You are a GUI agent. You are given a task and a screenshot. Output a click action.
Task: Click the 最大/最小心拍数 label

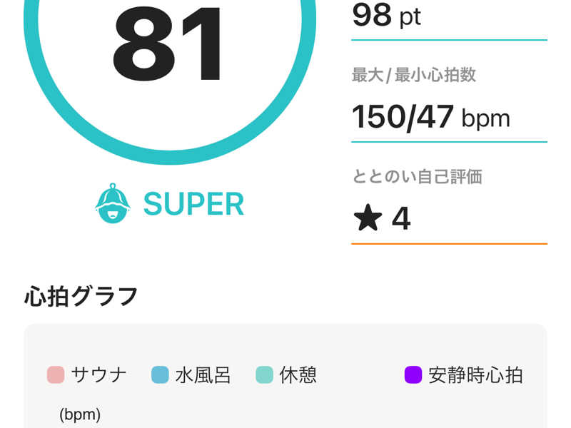click(x=414, y=75)
